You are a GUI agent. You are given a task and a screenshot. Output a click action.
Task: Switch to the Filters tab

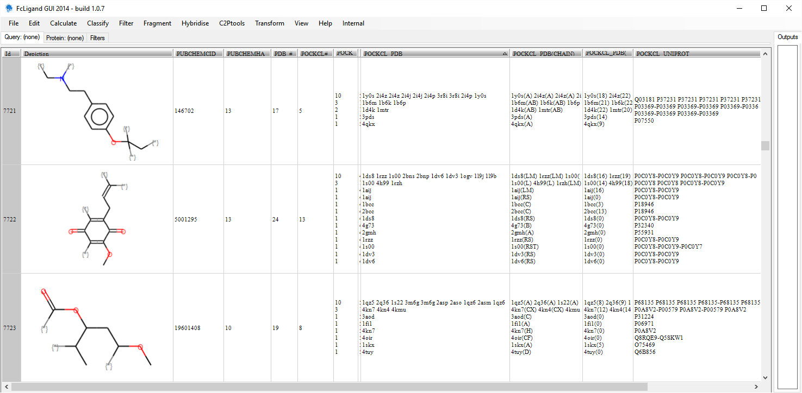(x=98, y=38)
